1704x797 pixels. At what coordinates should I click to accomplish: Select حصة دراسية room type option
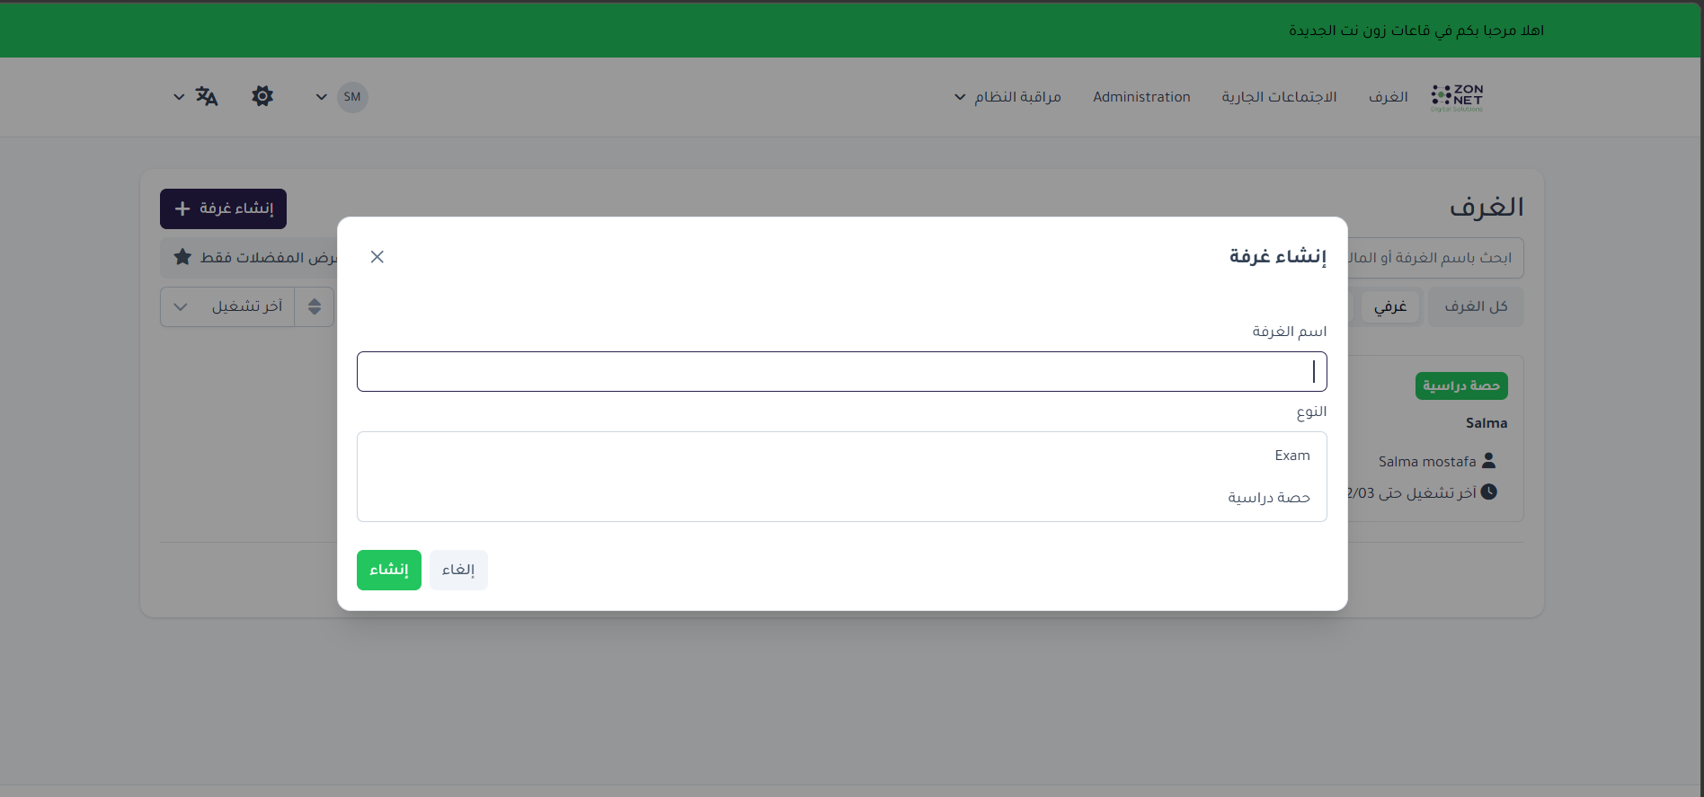[1268, 498]
